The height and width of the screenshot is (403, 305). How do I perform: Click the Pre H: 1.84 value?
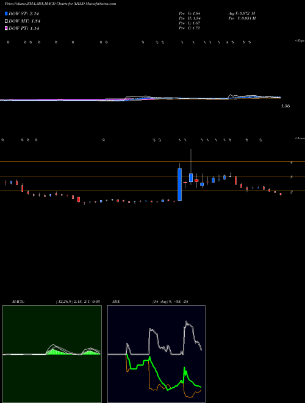(x=190, y=18)
